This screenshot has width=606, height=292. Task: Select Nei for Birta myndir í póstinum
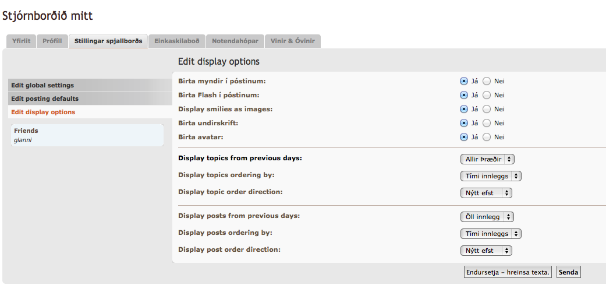pos(487,81)
